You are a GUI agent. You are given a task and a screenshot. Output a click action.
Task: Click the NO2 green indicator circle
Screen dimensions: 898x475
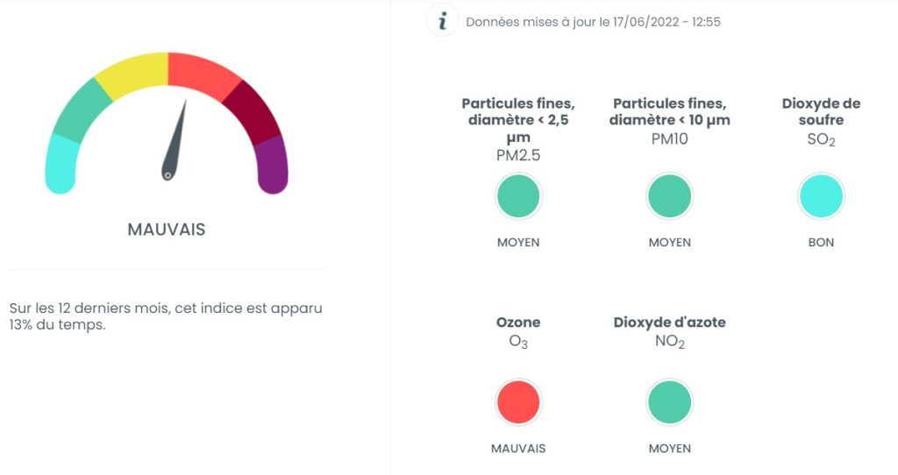point(670,403)
